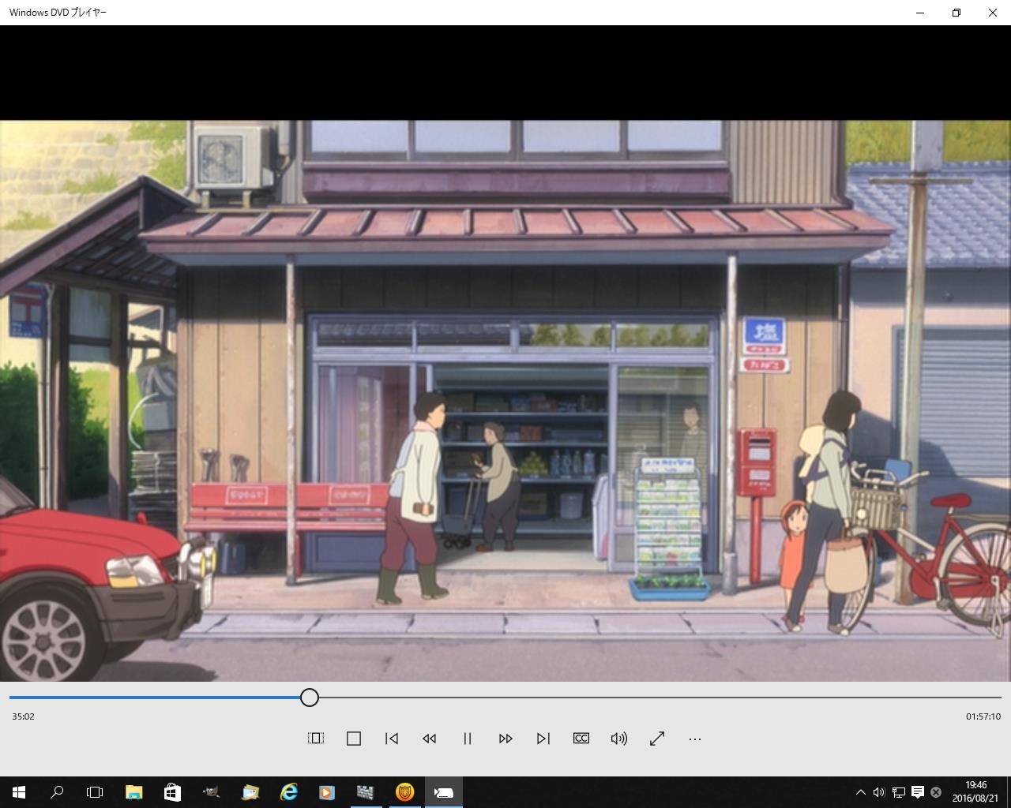The width and height of the screenshot is (1011, 808).
Task: Toggle closed captions (CC)
Action: tap(581, 739)
